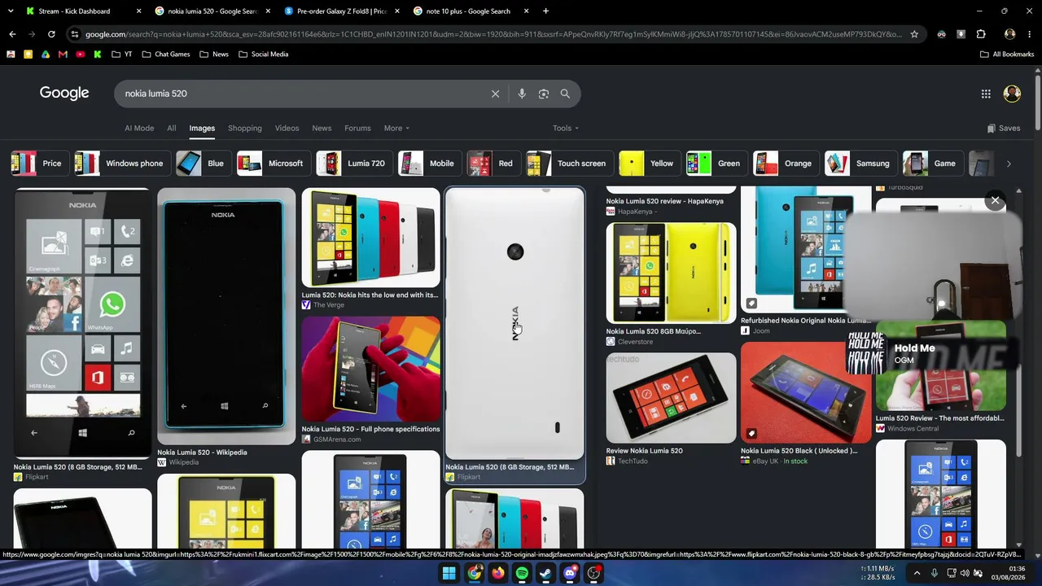Open the Saves bookmark icon
The image size is (1042, 586).
(1003, 128)
